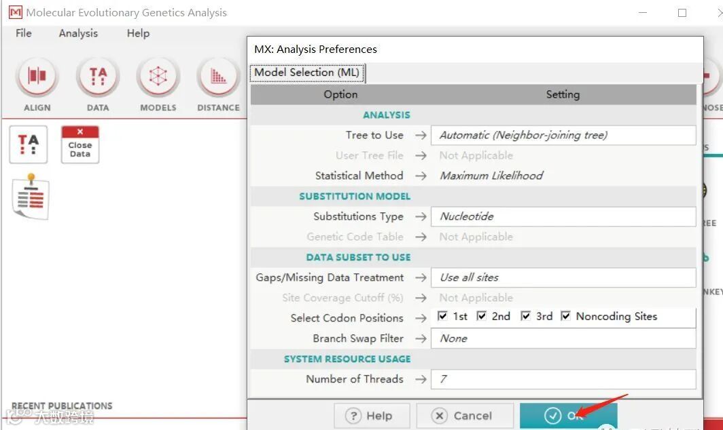Screen dimensions: 723x430
Task: Open the MODELS toolbar icon
Action: tap(158, 77)
